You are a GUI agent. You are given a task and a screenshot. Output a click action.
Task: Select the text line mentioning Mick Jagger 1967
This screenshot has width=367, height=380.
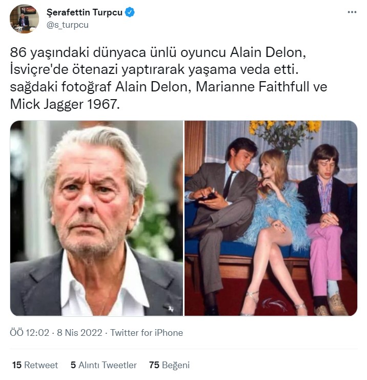point(65,104)
